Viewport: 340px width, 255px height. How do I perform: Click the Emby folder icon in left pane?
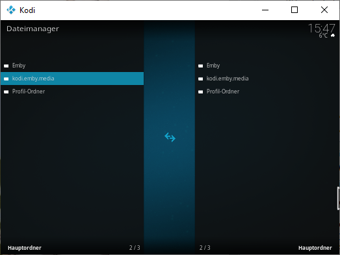pos(7,66)
